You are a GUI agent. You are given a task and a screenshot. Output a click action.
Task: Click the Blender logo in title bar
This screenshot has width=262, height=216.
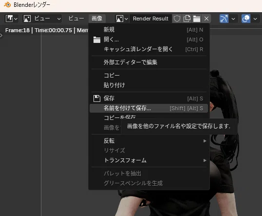(x=7, y=5)
